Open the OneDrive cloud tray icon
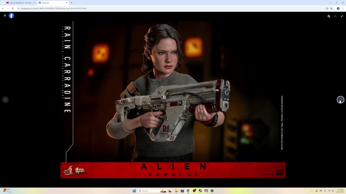 321,191
